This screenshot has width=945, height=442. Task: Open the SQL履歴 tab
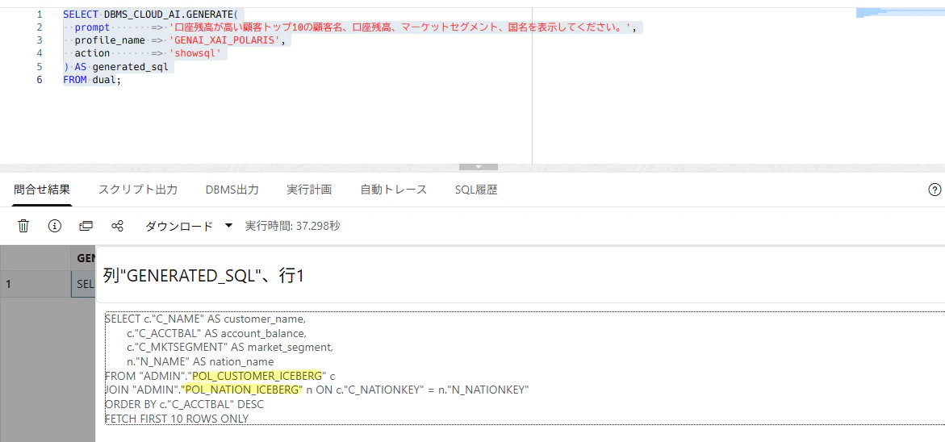click(476, 190)
